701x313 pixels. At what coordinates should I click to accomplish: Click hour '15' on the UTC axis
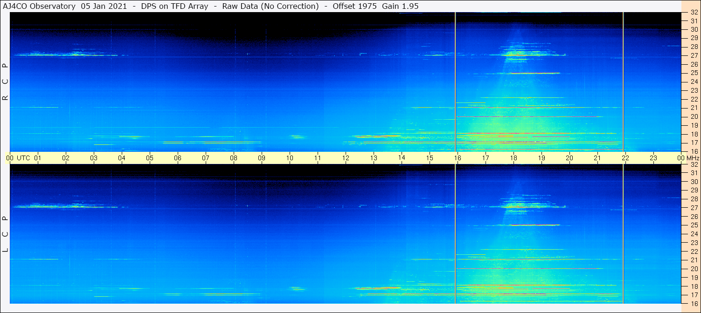430,158
